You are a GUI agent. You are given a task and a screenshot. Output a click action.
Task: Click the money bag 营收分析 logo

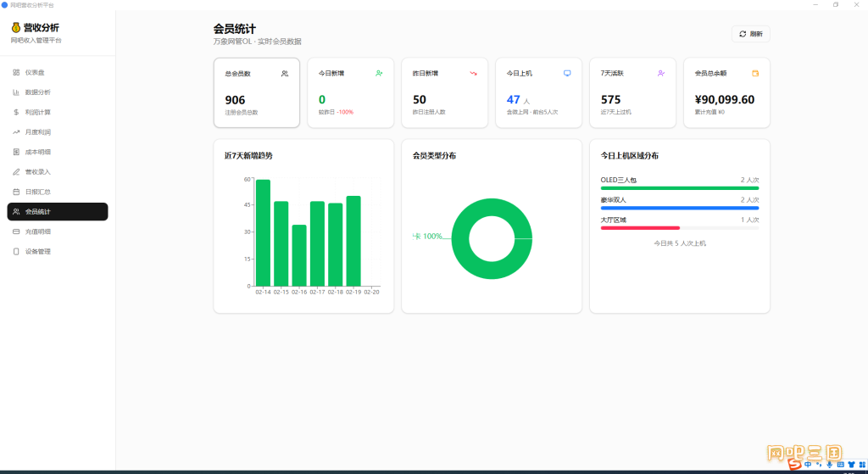(15, 28)
